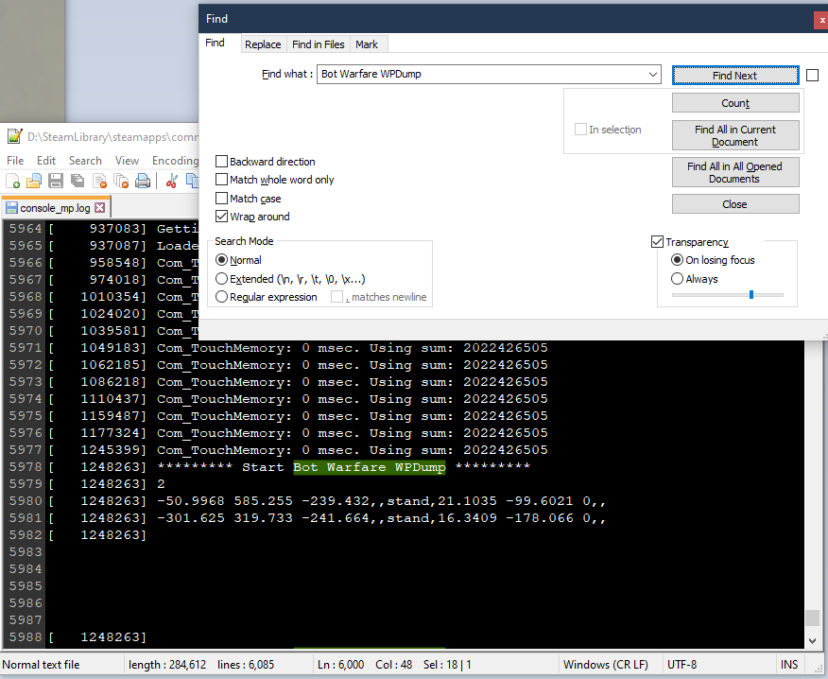Switch to the Replace tab
The width and height of the screenshot is (828, 679).
point(263,44)
